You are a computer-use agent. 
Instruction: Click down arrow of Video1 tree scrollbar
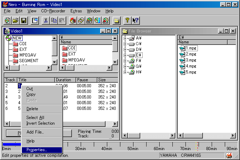pos(55,62)
